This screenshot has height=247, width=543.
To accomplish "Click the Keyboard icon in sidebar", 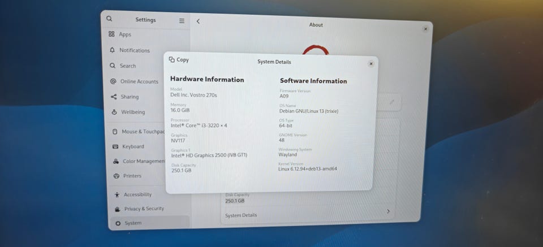I will 115,147.
